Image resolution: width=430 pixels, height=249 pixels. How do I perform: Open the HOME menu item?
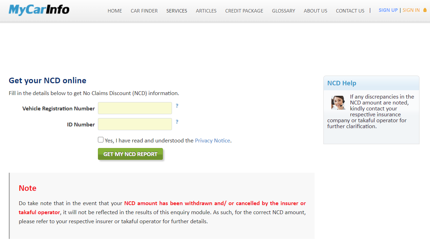(x=115, y=11)
